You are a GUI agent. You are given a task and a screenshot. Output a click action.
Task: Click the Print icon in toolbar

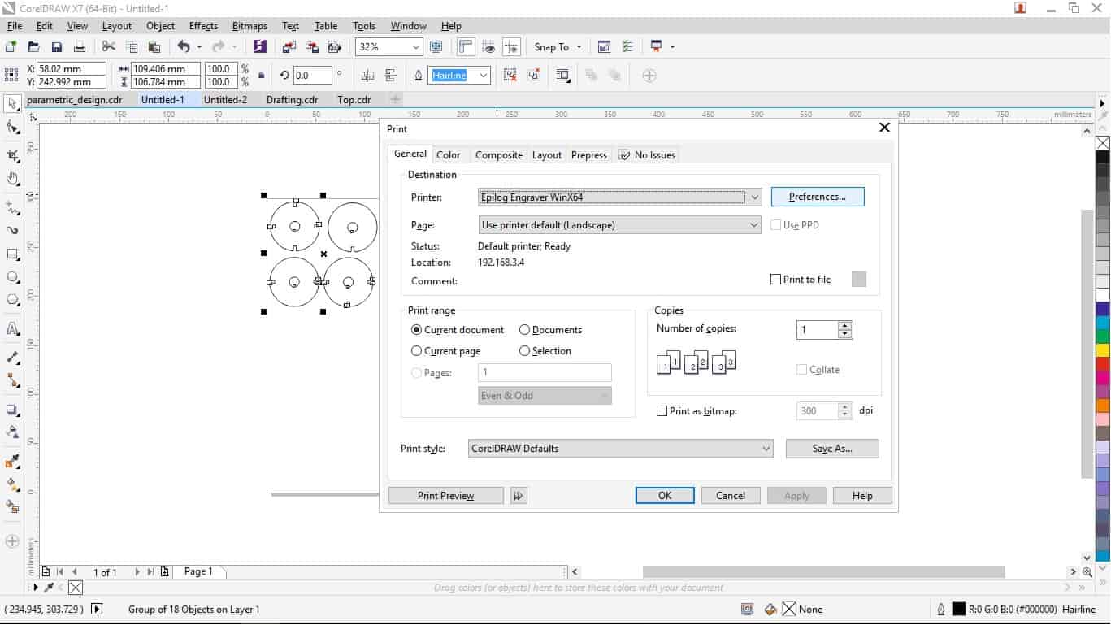point(80,47)
